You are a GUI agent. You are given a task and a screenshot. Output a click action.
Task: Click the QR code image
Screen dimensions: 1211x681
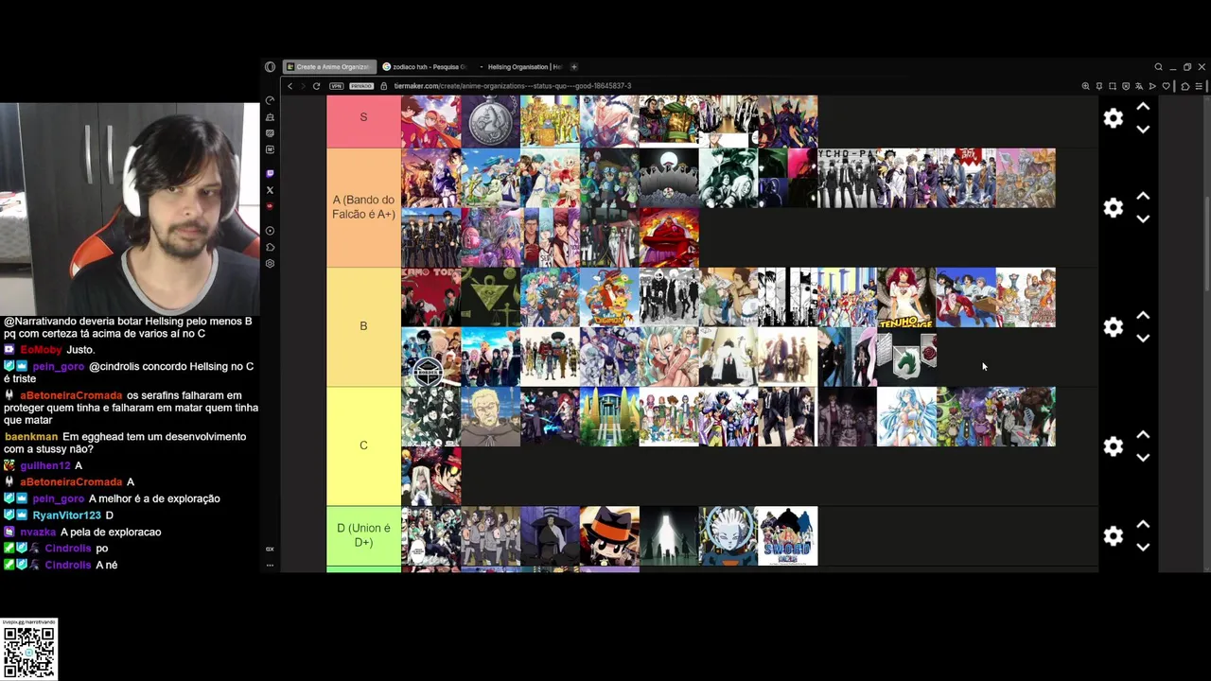(29, 651)
